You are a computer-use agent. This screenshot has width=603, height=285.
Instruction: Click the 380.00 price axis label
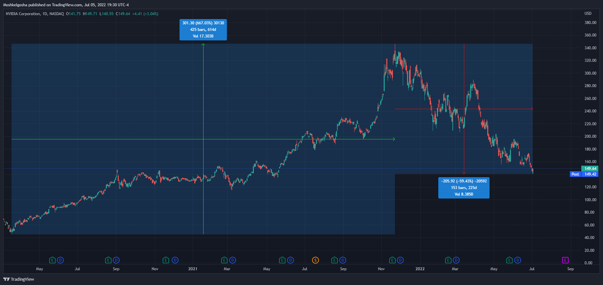[x=590, y=23]
